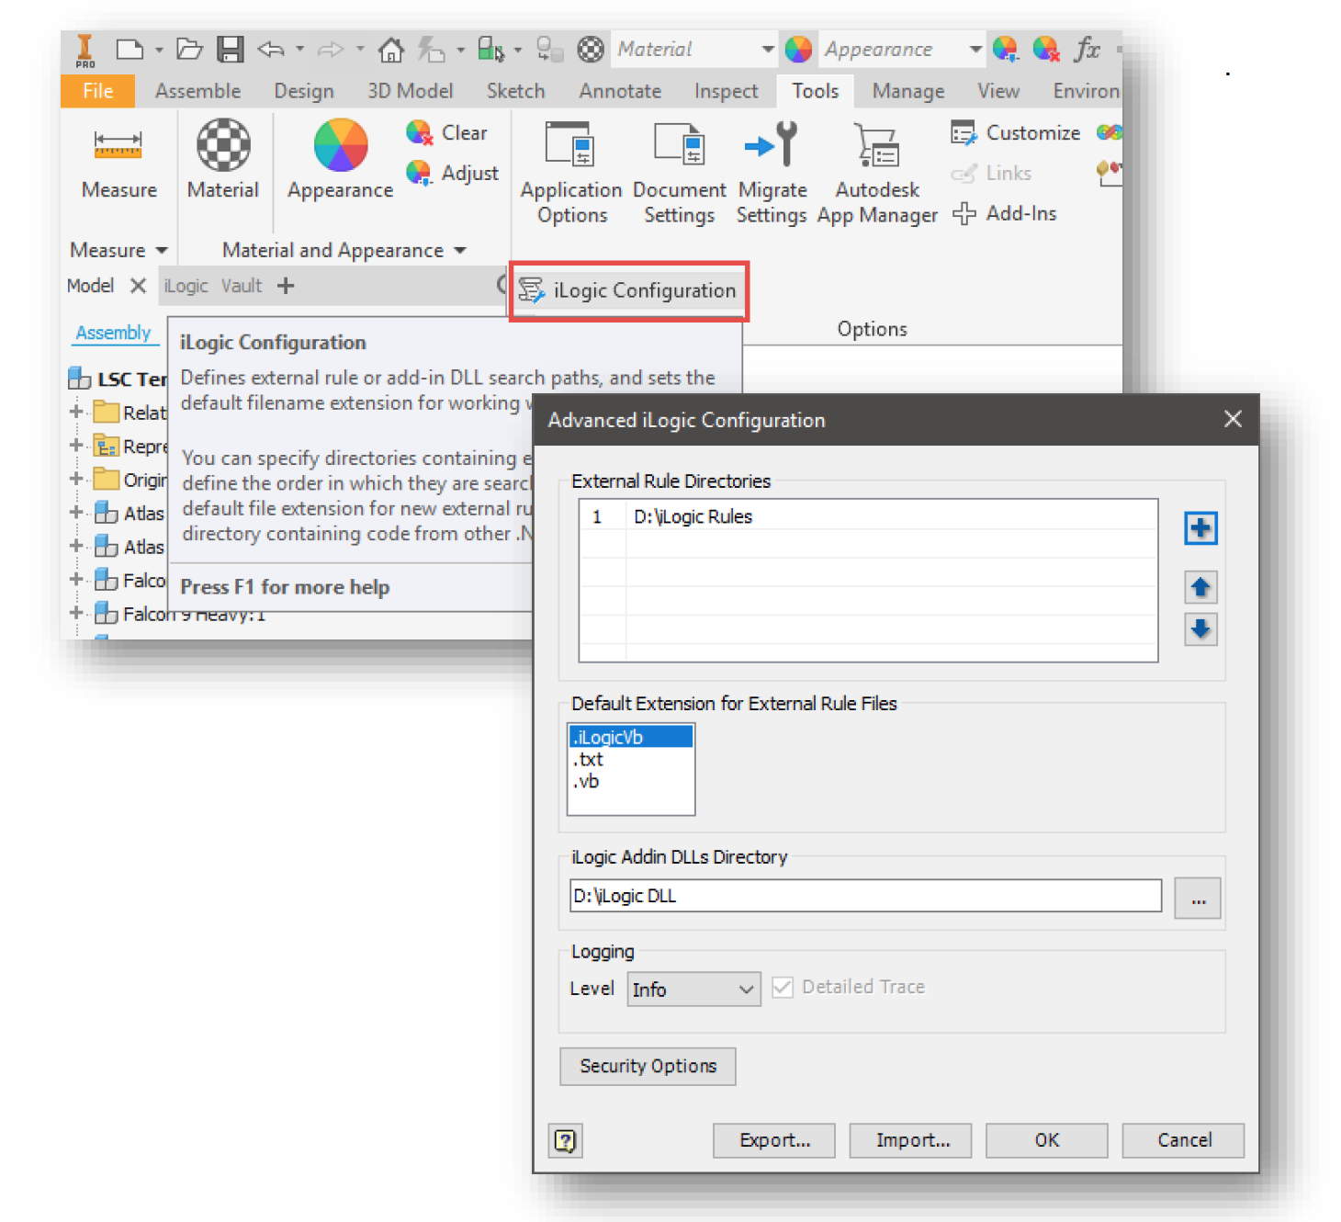Click the Export... button
The width and height of the screenshot is (1341, 1222).
point(774,1140)
